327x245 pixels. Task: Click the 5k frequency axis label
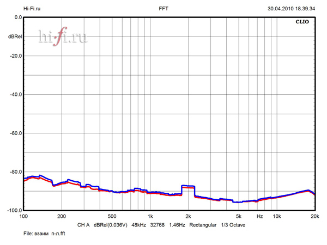click(239, 217)
